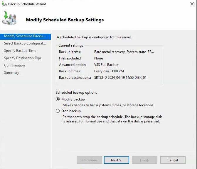Select the Modify backup radio button

(58, 99)
